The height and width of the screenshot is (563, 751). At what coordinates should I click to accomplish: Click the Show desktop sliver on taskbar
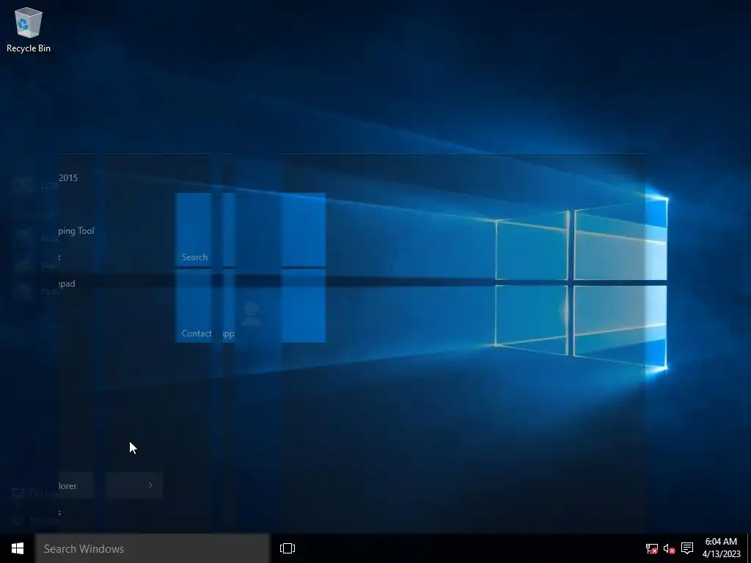(x=749, y=548)
